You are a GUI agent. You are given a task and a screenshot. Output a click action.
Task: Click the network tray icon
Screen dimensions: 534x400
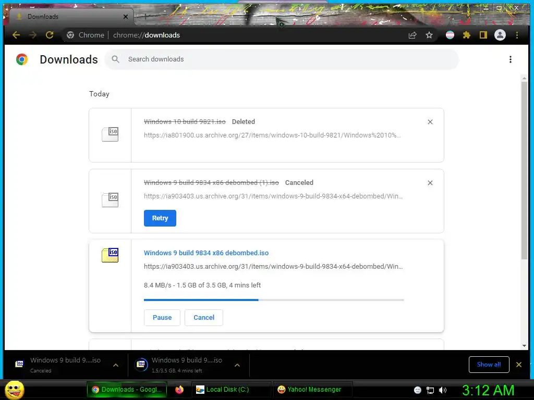(430, 390)
